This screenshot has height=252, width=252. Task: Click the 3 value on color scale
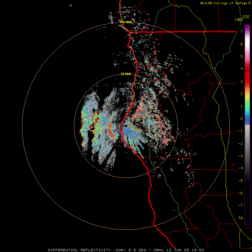click(x=242, y=81)
